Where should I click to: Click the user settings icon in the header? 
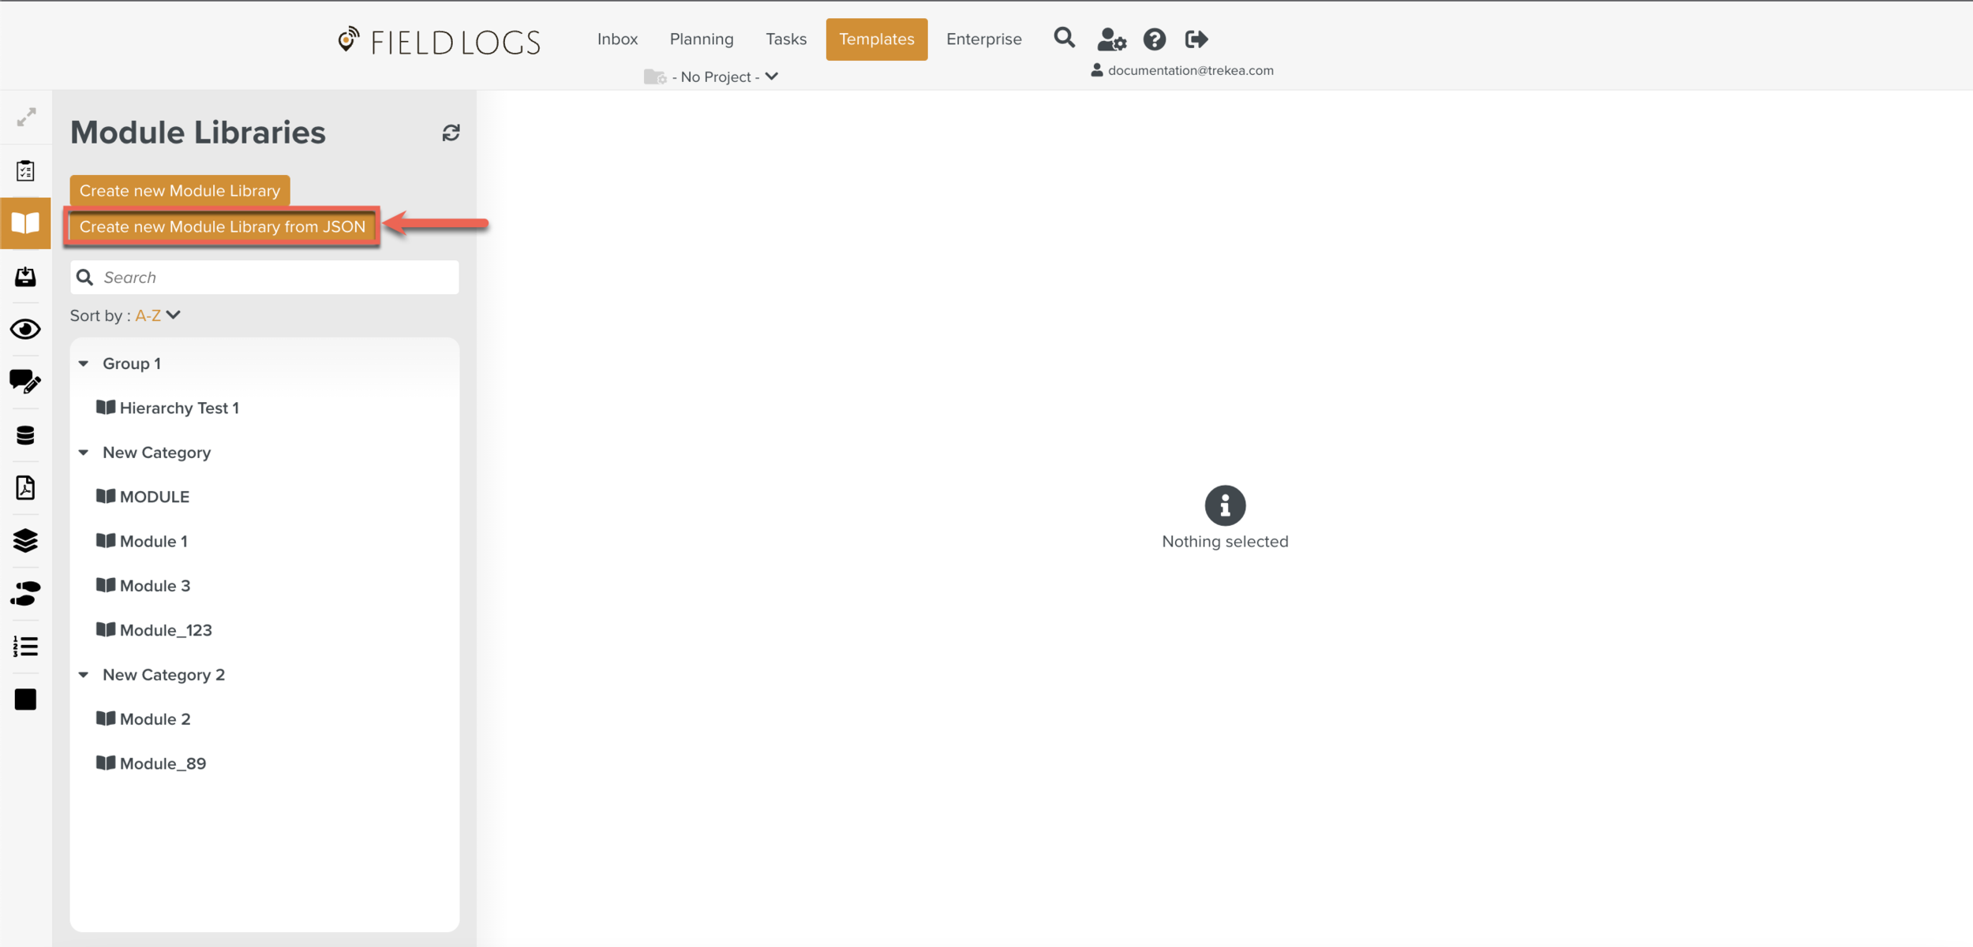tap(1111, 39)
